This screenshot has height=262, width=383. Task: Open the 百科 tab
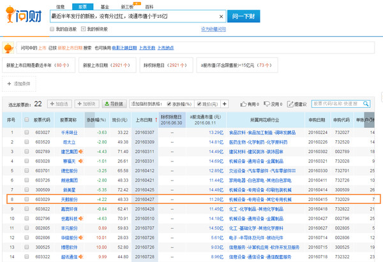pyautogui.click(x=149, y=7)
